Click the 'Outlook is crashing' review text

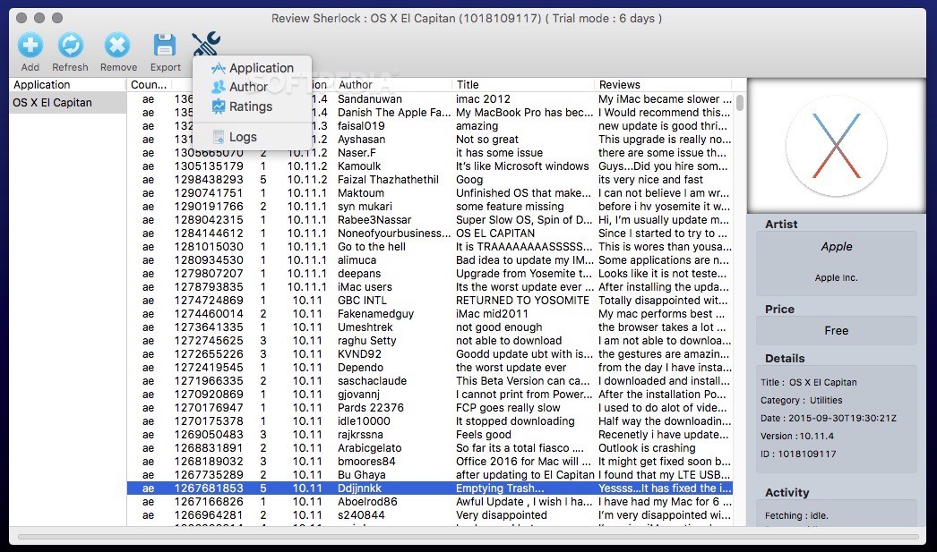click(647, 448)
